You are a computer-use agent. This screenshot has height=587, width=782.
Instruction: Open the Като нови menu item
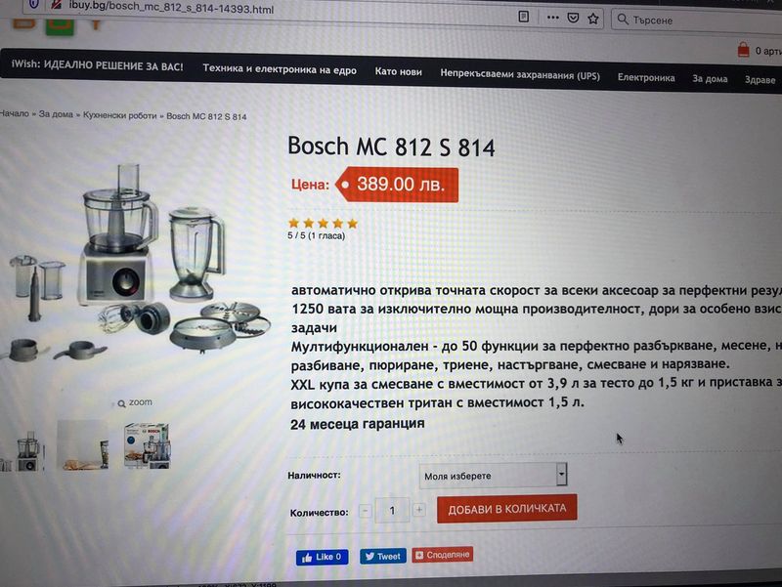click(x=399, y=71)
